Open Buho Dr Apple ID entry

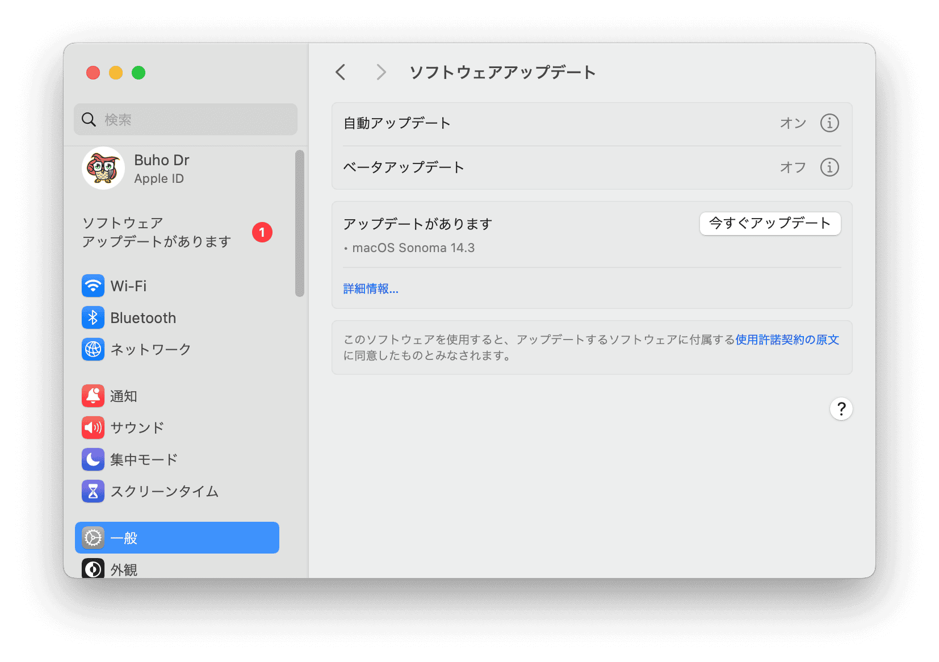177,168
